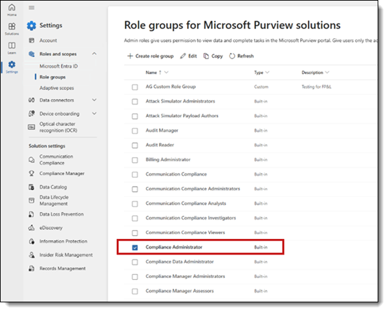This screenshot has height=312, width=388.
Task: Select the Compliance Administrator role name
Action: tap(174, 247)
